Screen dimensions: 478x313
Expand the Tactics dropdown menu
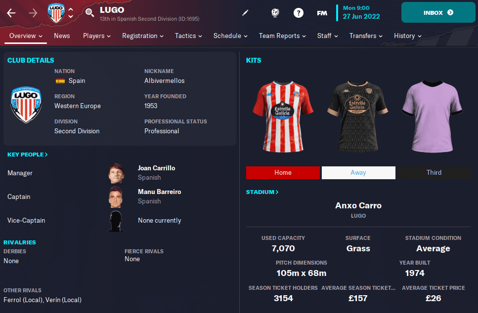[x=188, y=36]
